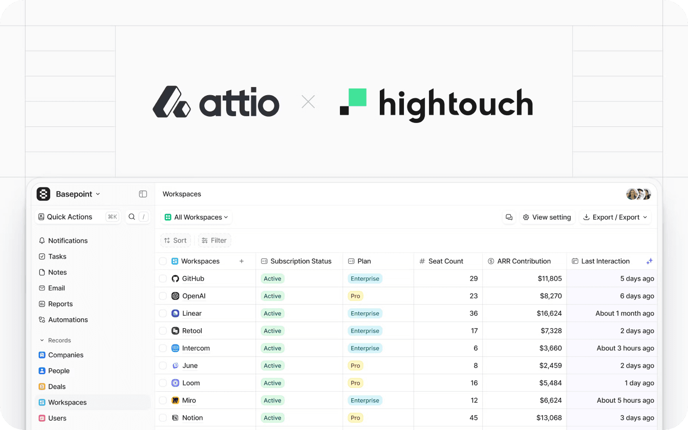Image resolution: width=688 pixels, height=430 pixels.
Task: Click the Last Interaction column header
Action: (612, 261)
